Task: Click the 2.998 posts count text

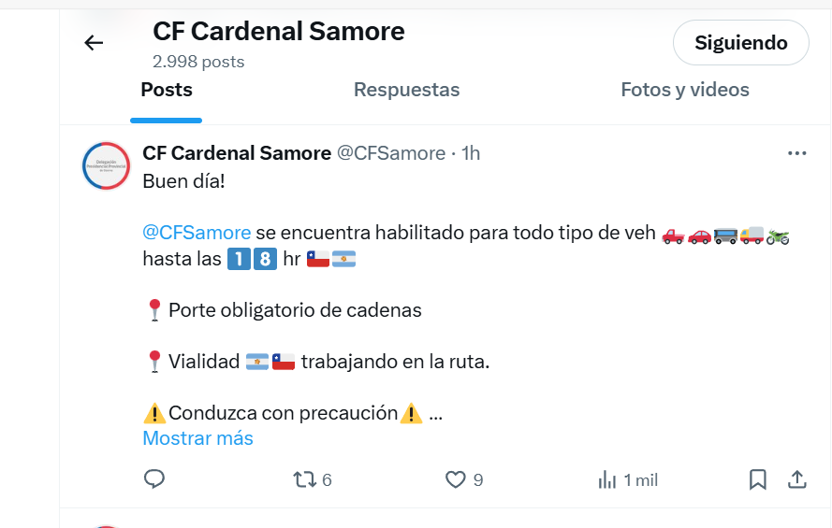Action: (x=198, y=62)
